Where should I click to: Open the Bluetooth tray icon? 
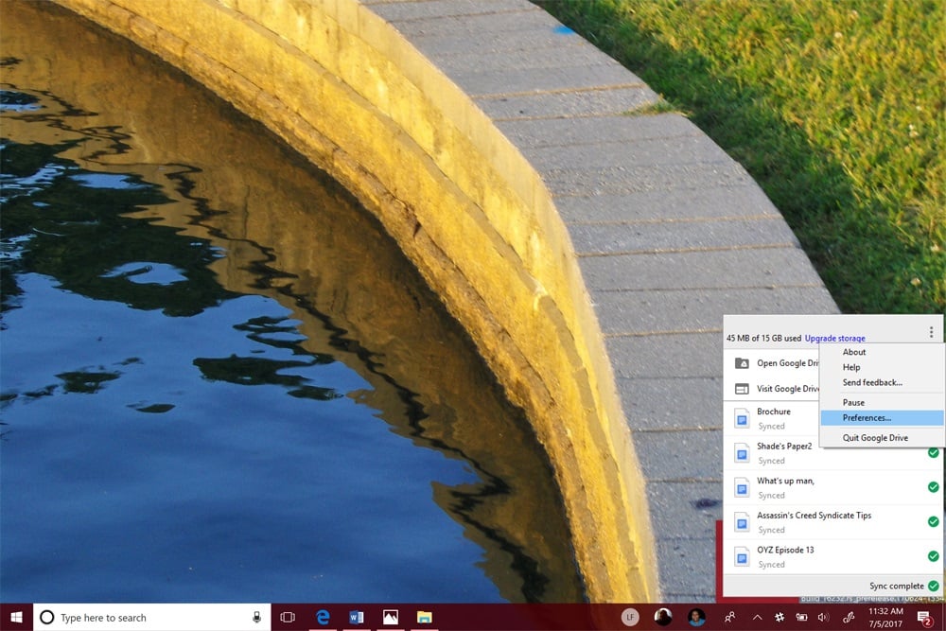[x=850, y=618]
